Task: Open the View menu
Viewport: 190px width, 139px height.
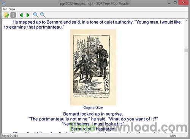Action: tap(12, 9)
